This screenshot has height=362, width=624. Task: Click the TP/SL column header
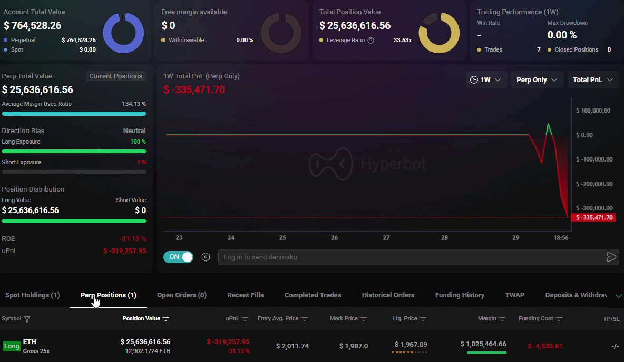(x=611, y=319)
